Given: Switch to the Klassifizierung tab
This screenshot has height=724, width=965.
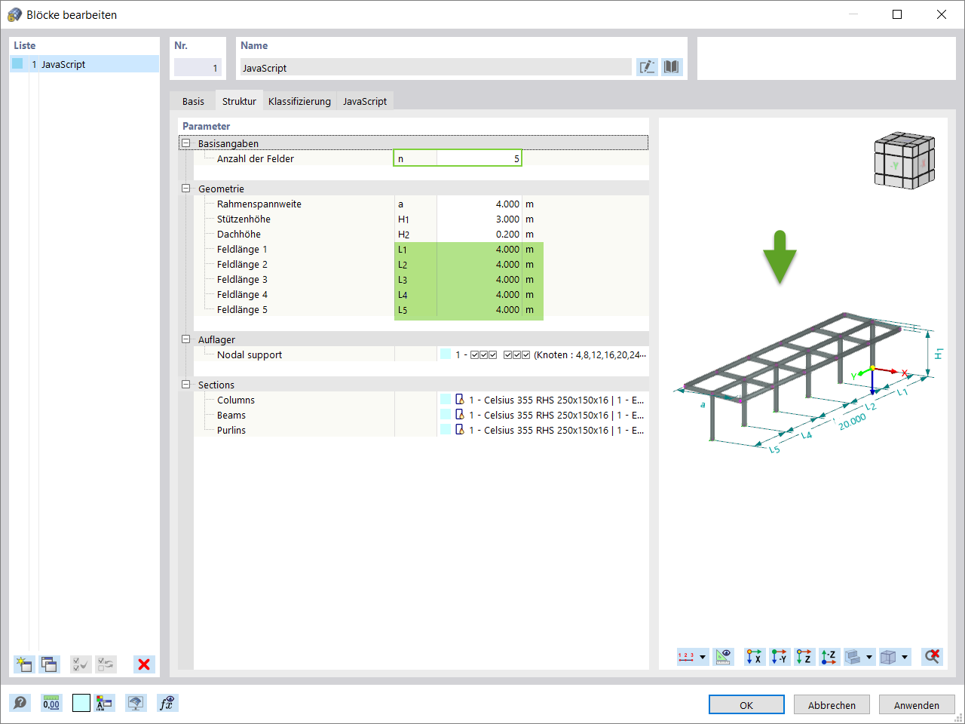Looking at the screenshot, I should tap(299, 101).
